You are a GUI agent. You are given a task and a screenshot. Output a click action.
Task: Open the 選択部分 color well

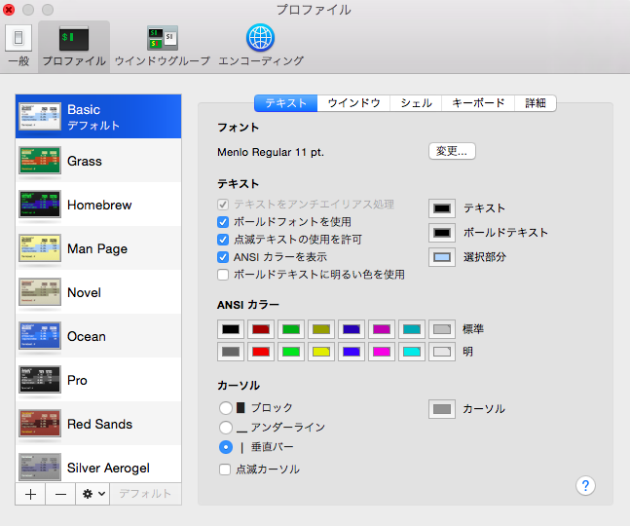point(442,257)
